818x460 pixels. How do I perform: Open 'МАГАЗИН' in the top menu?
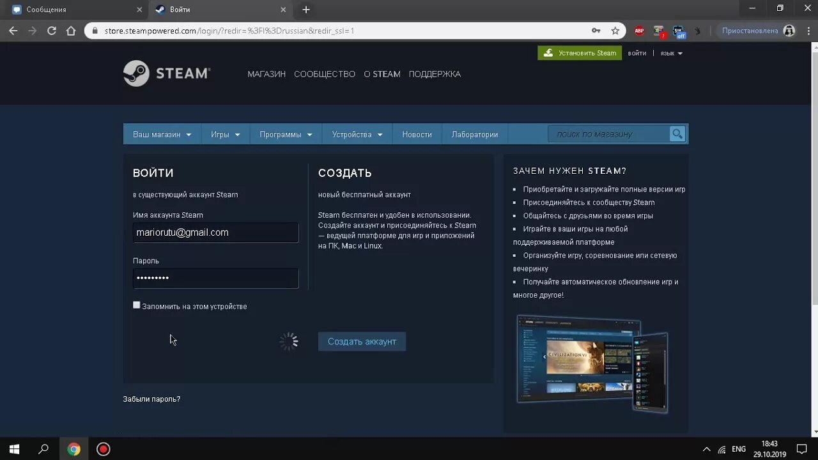(266, 74)
